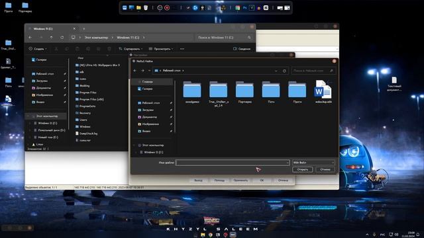Click the search magnifier in Explorer search box
This screenshot has height=238, width=424.
249,38
